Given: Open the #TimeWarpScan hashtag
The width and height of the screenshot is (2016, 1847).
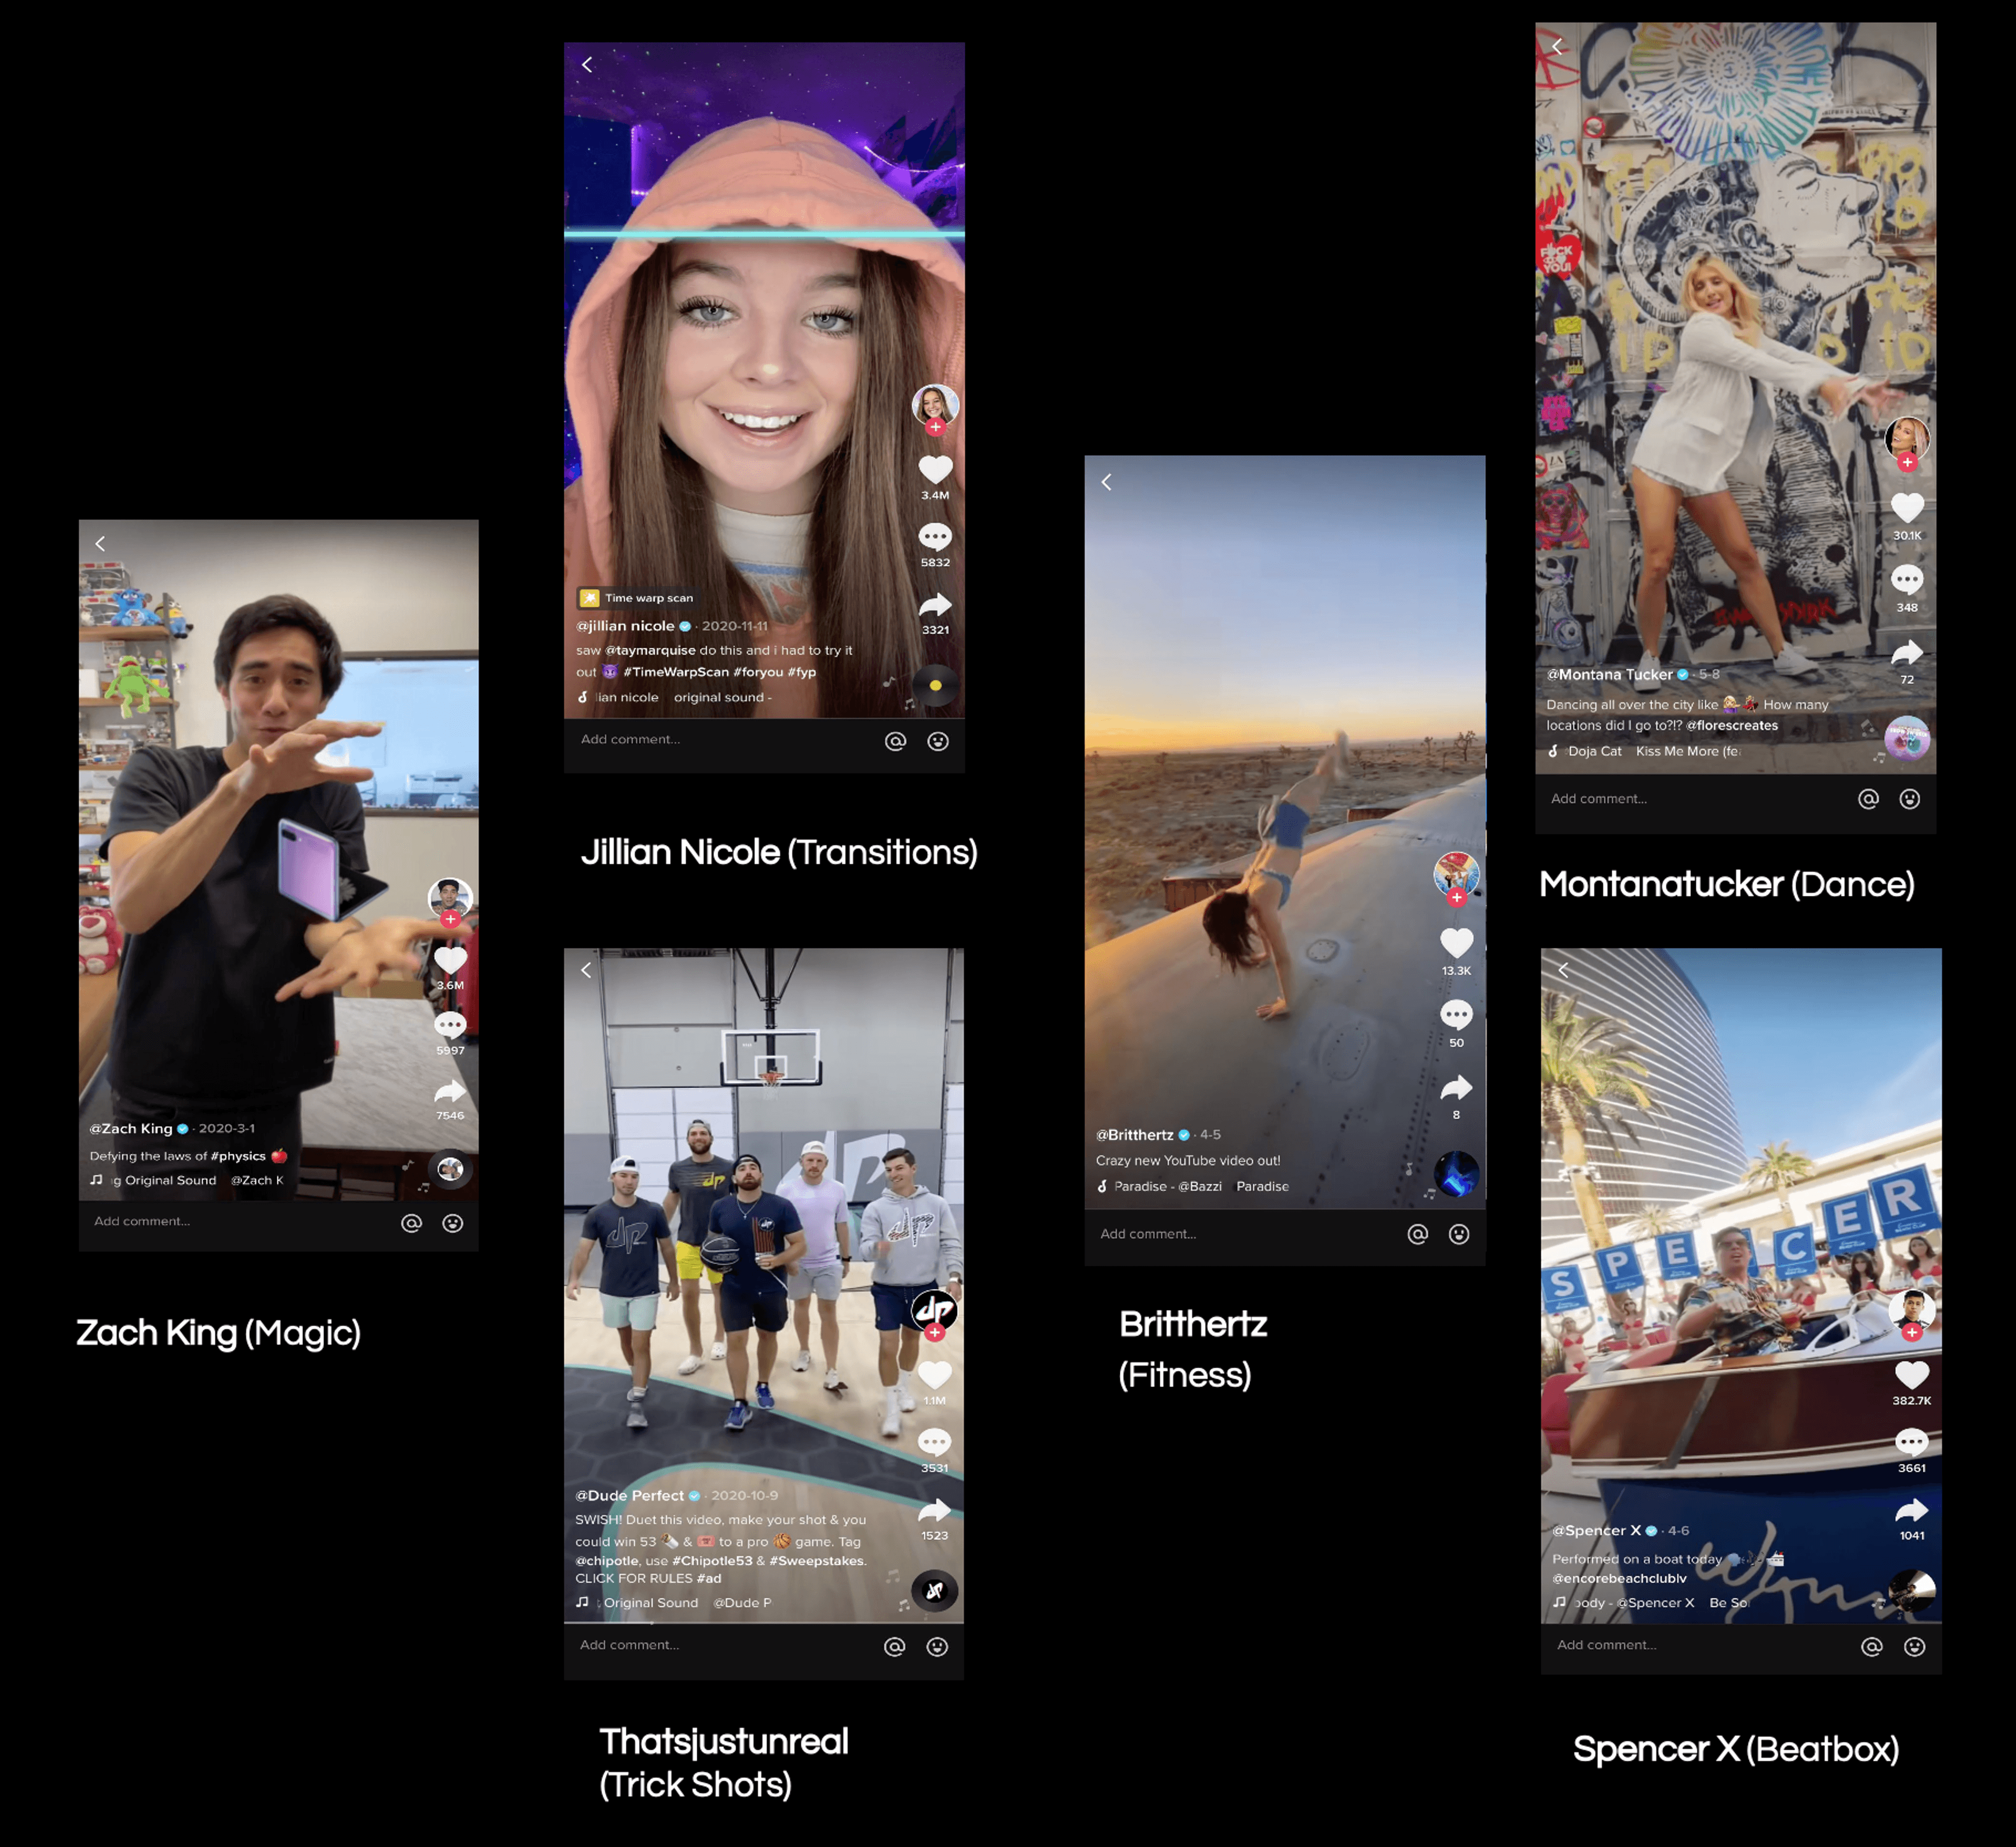Looking at the screenshot, I should pos(675,672).
